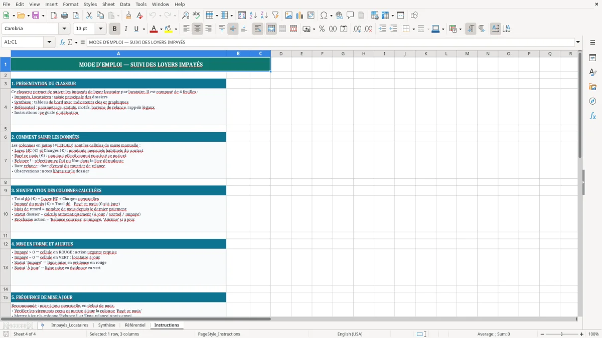Open the sidebar Gallery panel
The height and width of the screenshot is (338, 602).
[x=592, y=87]
